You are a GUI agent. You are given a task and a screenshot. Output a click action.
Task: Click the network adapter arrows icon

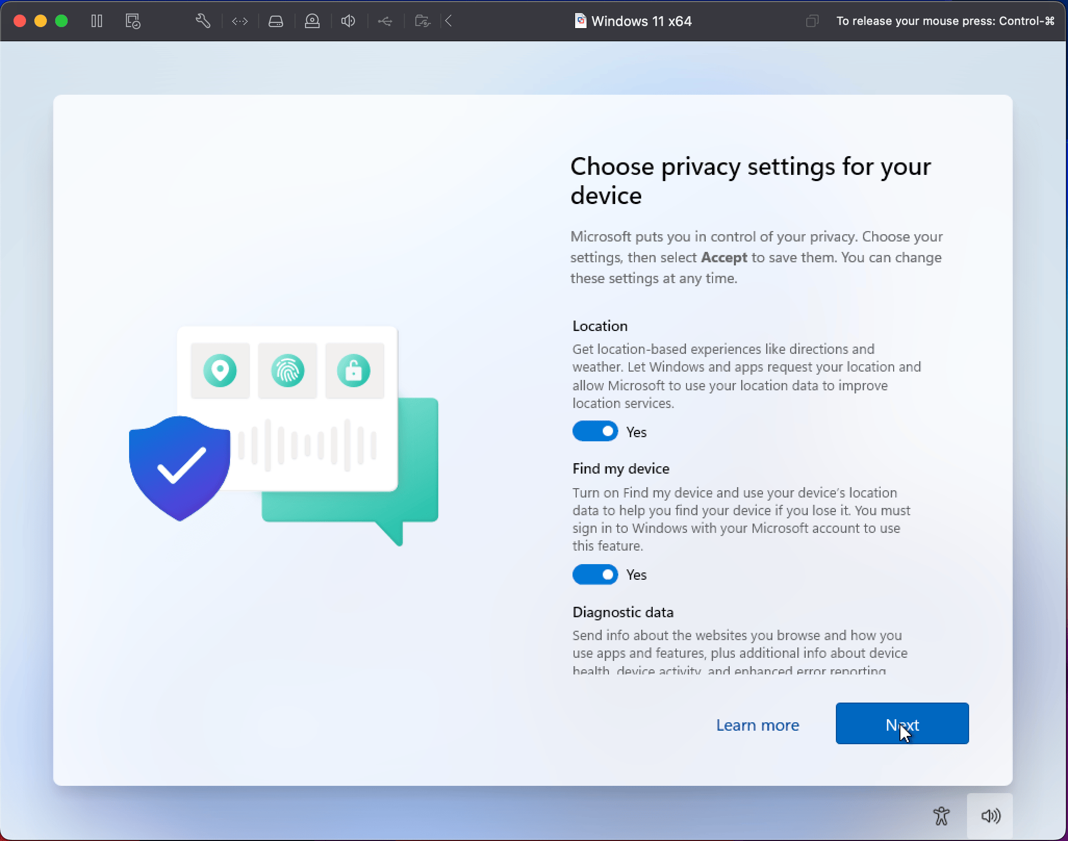pyautogui.click(x=239, y=21)
